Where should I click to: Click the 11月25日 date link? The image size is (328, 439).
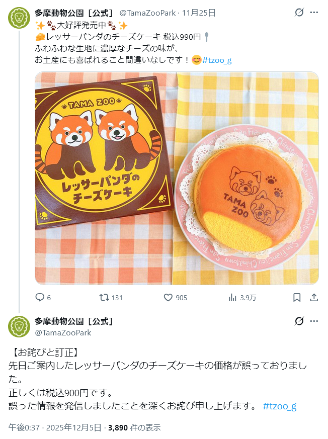point(199,13)
